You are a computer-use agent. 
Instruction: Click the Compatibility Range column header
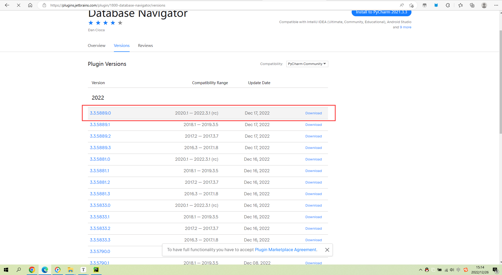(210, 83)
